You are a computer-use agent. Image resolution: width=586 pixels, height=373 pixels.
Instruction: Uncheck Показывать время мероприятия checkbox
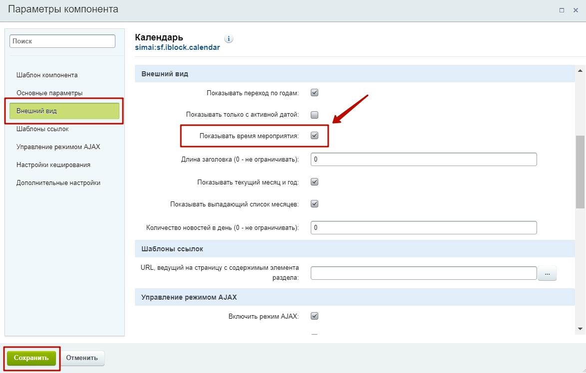[315, 135]
